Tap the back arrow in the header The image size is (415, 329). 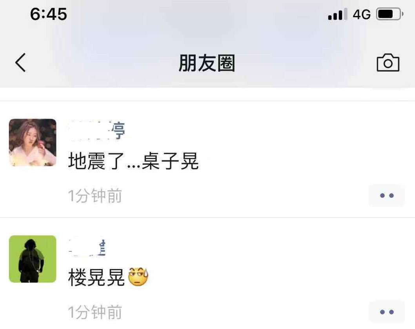pyautogui.click(x=20, y=62)
